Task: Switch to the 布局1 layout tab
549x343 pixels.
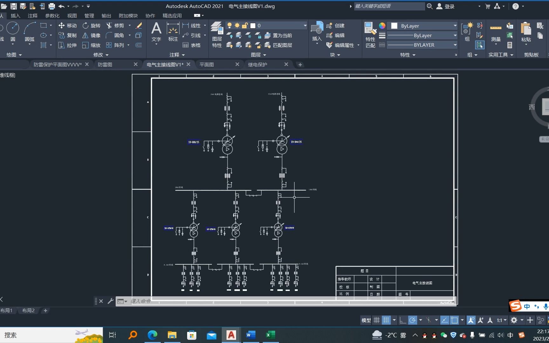Action: (x=6, y=310)
